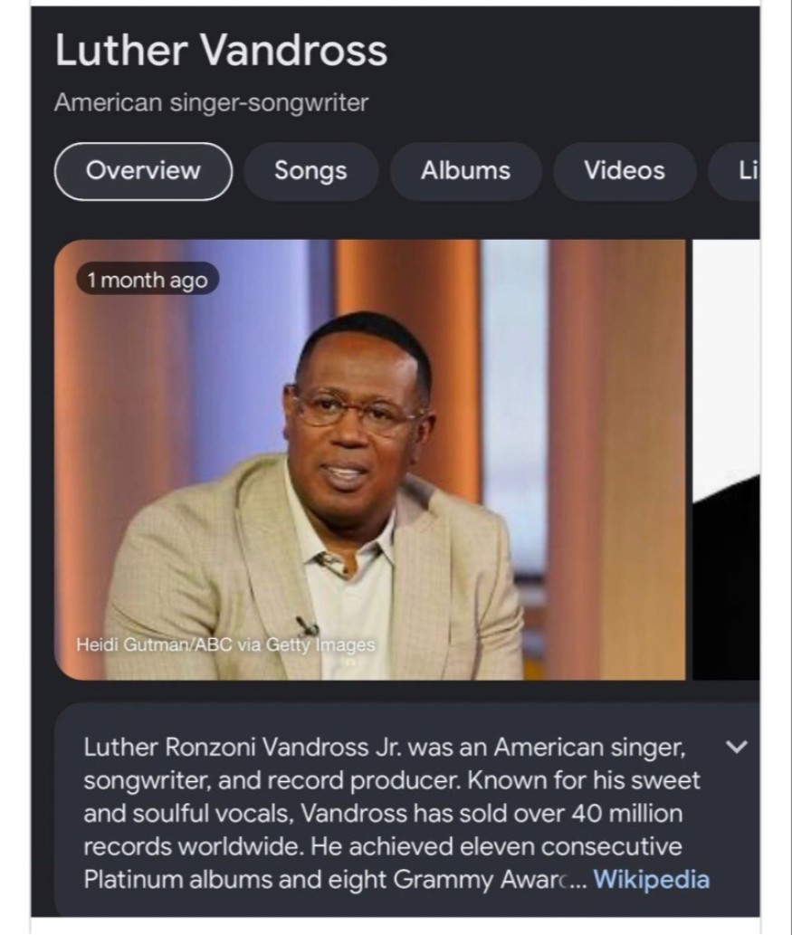This screenshot has width=792, height=935.
Task: Open the Wikipedia link
Action: coord(652,879)
